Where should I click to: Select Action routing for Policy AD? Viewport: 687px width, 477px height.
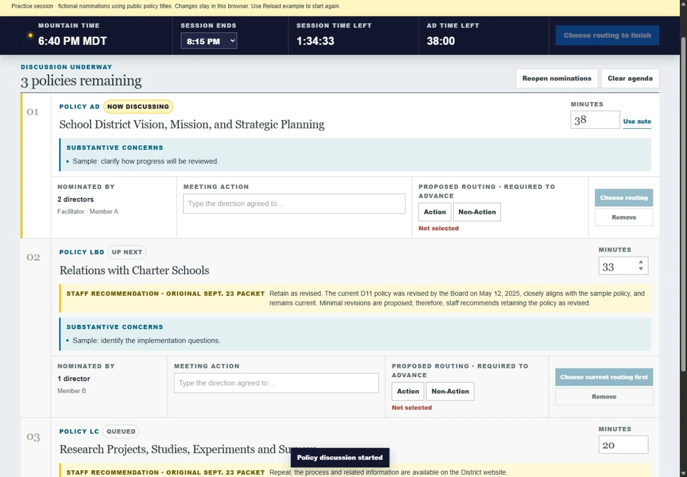click(435, 212)
